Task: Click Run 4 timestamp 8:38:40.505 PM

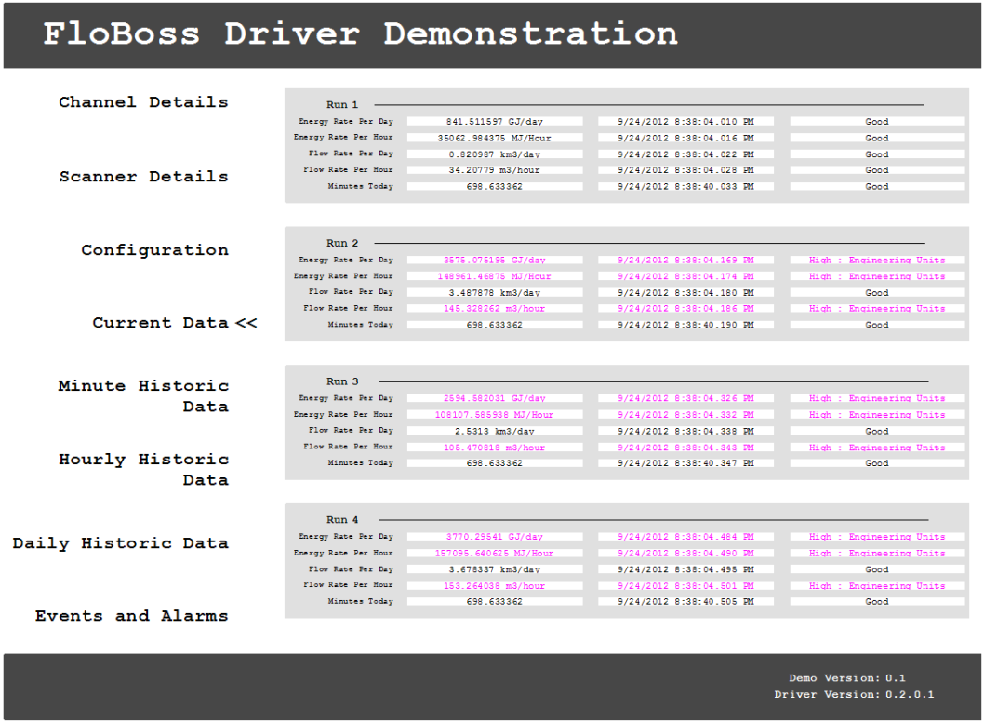Action: pos(685,601)
